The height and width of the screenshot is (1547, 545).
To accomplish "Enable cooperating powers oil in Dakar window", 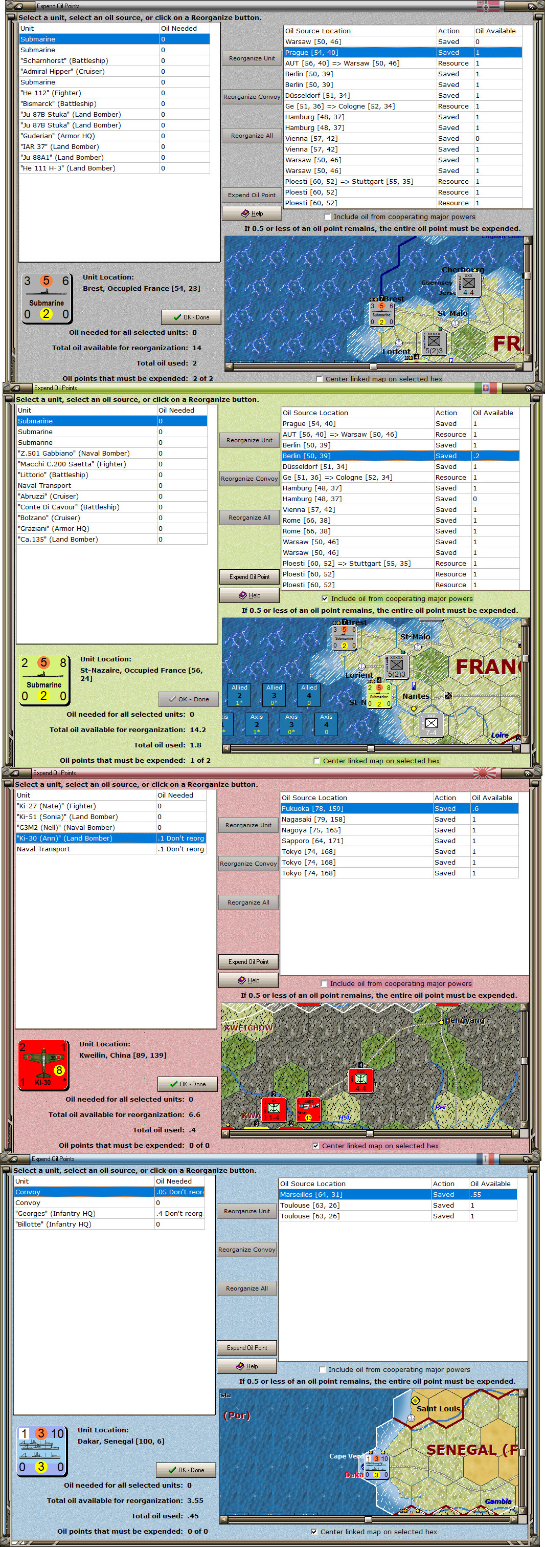I will 322,1370.
